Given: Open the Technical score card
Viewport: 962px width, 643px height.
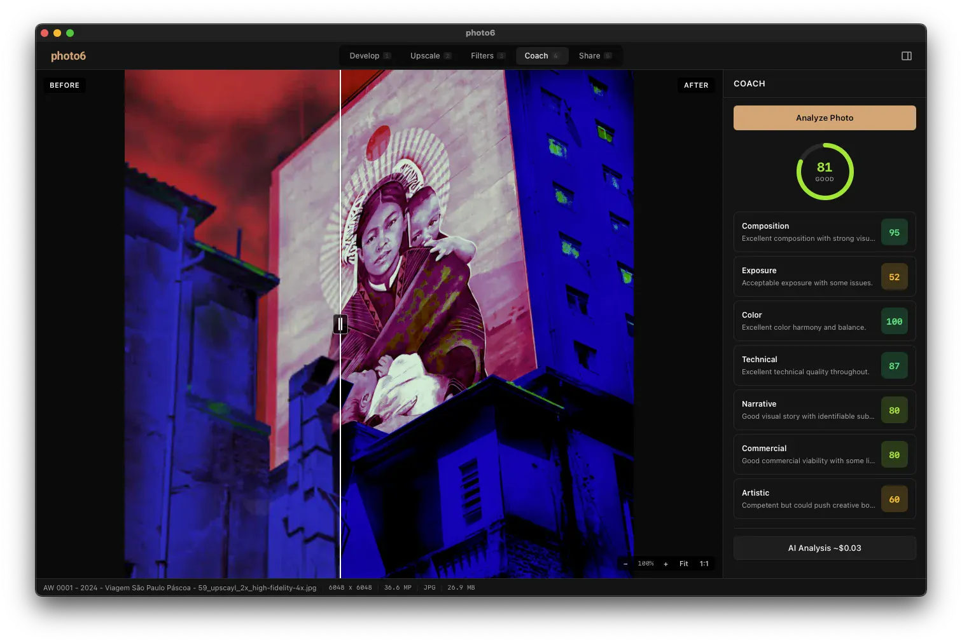Looking at the screenshot, I should pos(825,365).
